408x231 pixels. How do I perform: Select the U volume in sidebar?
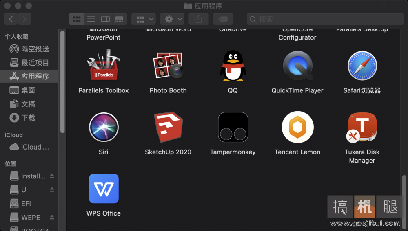coord(18,190)
